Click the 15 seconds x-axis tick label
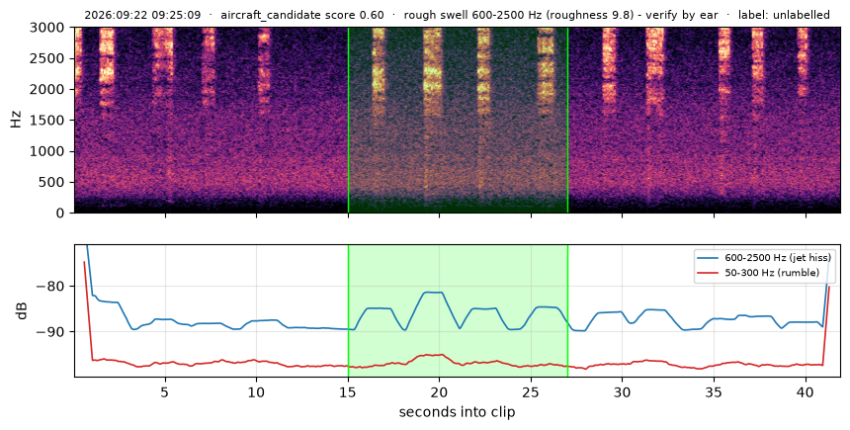The image size is (850, 430). pos(348,391)
